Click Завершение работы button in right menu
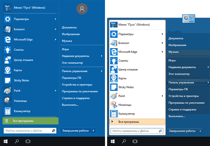Image resolution: width=210 pixels, height=146 pixels. (x=182, y=131)
